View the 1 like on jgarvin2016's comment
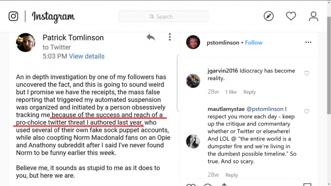 click(x=231, y=92)
